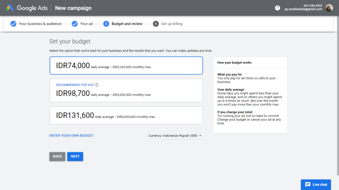Click the Live chat bubble icon
Screen dimensions: 339x190
(308, 184)
